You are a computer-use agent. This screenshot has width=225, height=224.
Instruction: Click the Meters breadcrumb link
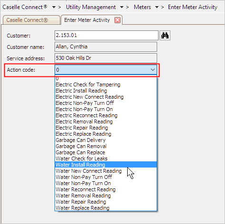(x=142, y=7)
